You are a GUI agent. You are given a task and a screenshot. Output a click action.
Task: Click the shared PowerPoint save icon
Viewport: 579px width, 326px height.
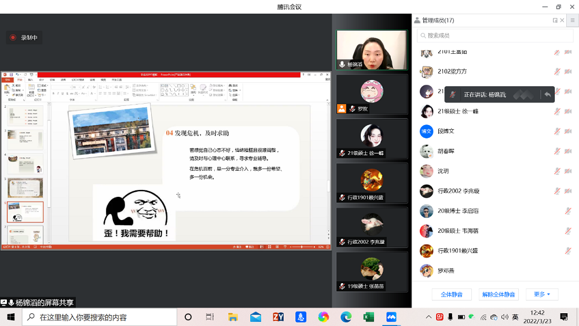coord(10,75)
